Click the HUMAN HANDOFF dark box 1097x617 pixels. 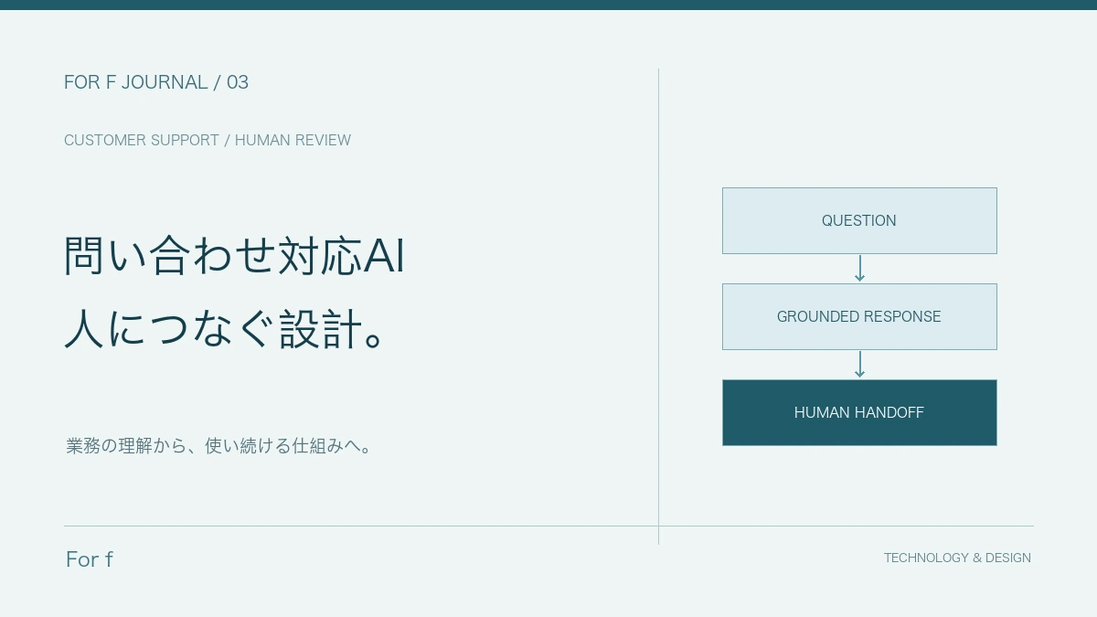pyautogui.click(x=859, y=412)
